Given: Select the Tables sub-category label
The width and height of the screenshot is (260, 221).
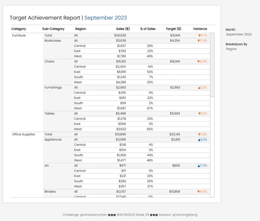Looking at the screenshot, I should point(49,114).
